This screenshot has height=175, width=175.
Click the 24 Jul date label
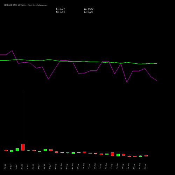pyautogui.click(x=22, y=167)
